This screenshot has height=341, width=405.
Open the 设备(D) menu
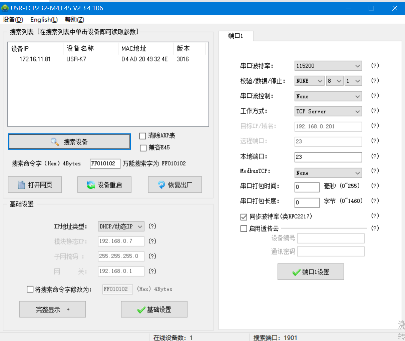coord(13,20)
